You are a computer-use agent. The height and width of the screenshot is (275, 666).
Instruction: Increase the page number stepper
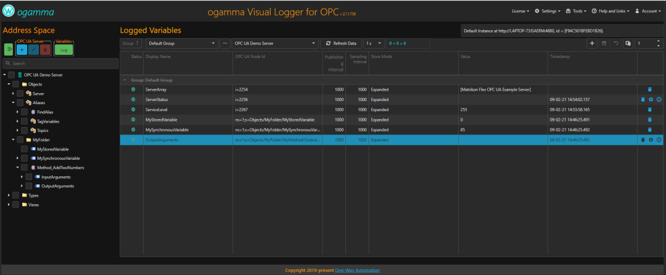point(659,41)
